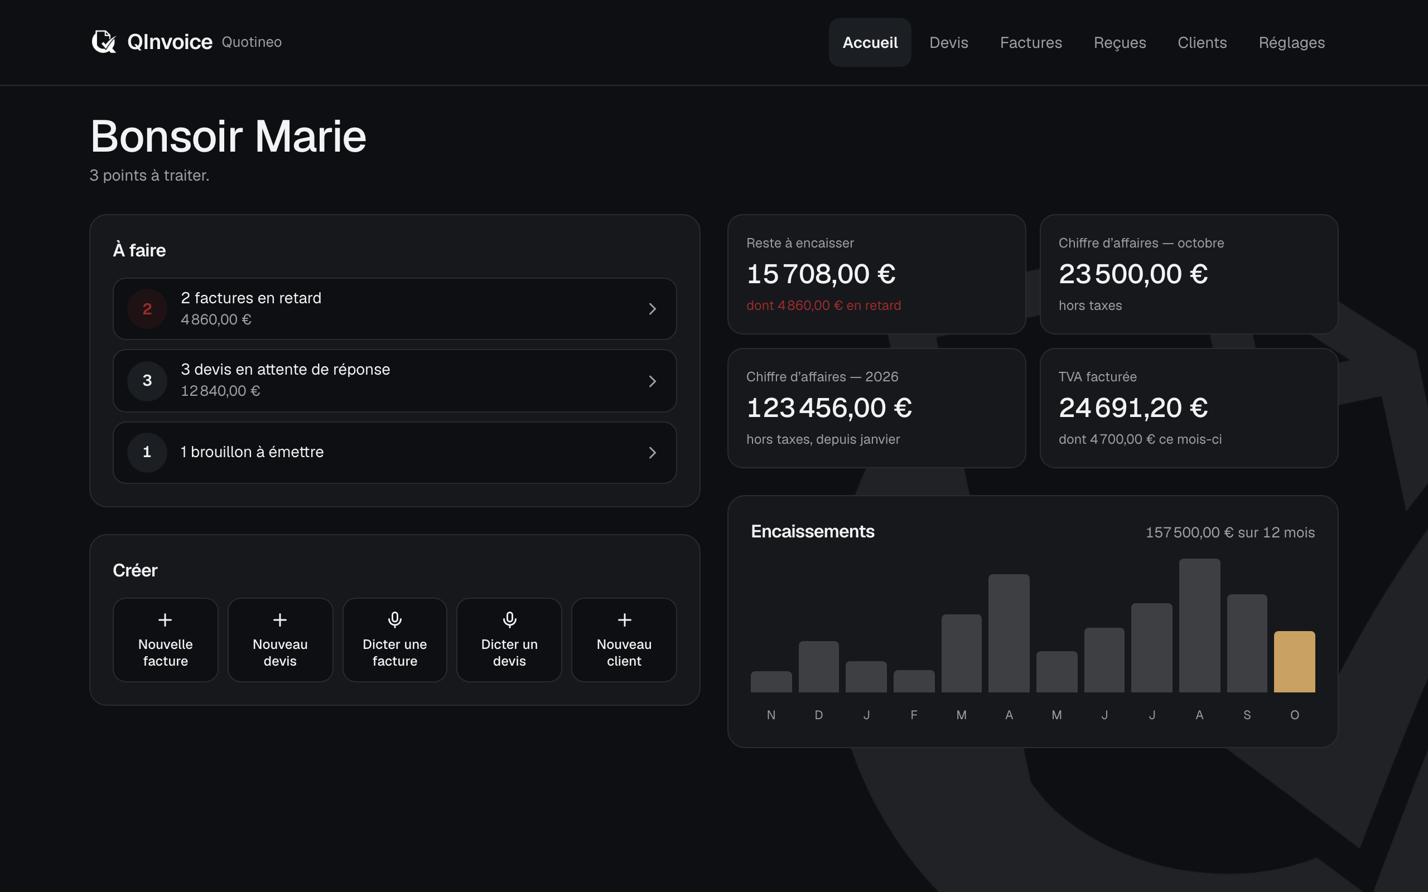
Task: Go to the Accueil tab
Action: (x=870, y=42)
